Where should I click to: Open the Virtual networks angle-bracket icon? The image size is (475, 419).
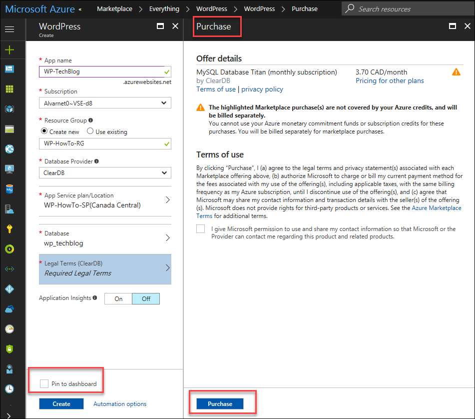(9, 269)
